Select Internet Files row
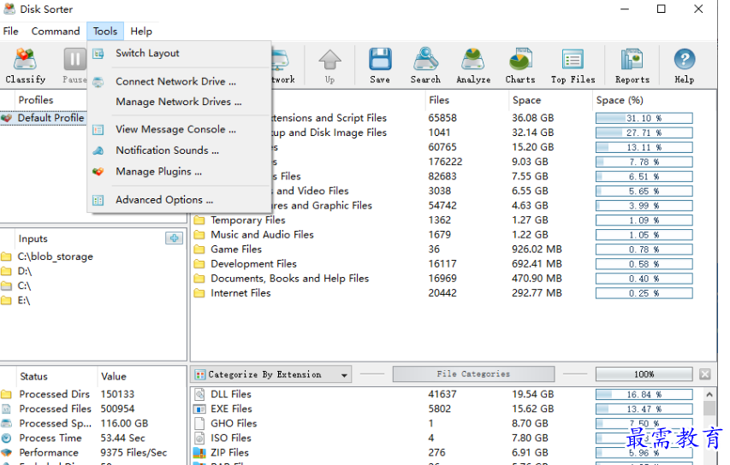730x465 pixels. [x=442, y=293]
